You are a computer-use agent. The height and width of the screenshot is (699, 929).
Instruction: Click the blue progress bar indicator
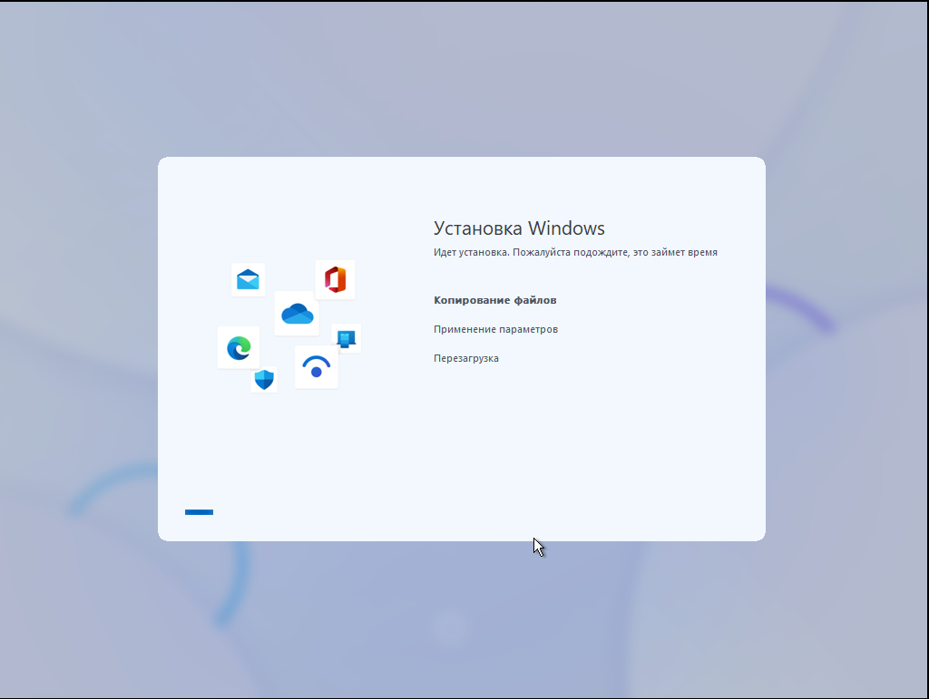(199, 512)
